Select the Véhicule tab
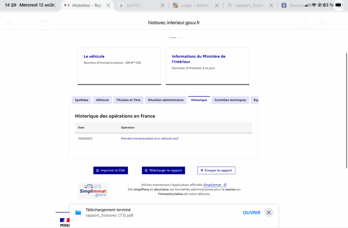Screen dimensions: 348x228 (x=102, y=100)
